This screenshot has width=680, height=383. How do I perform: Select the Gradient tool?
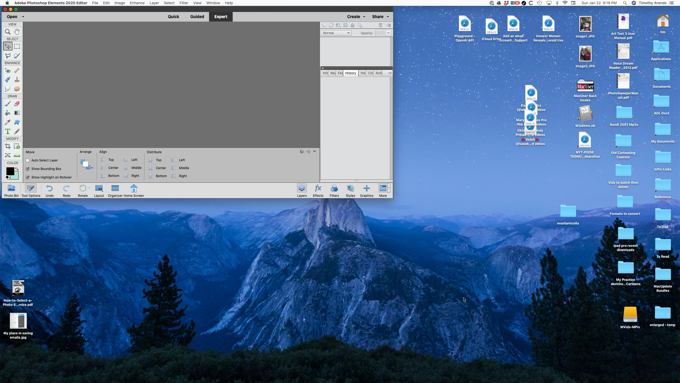point(17,113)
